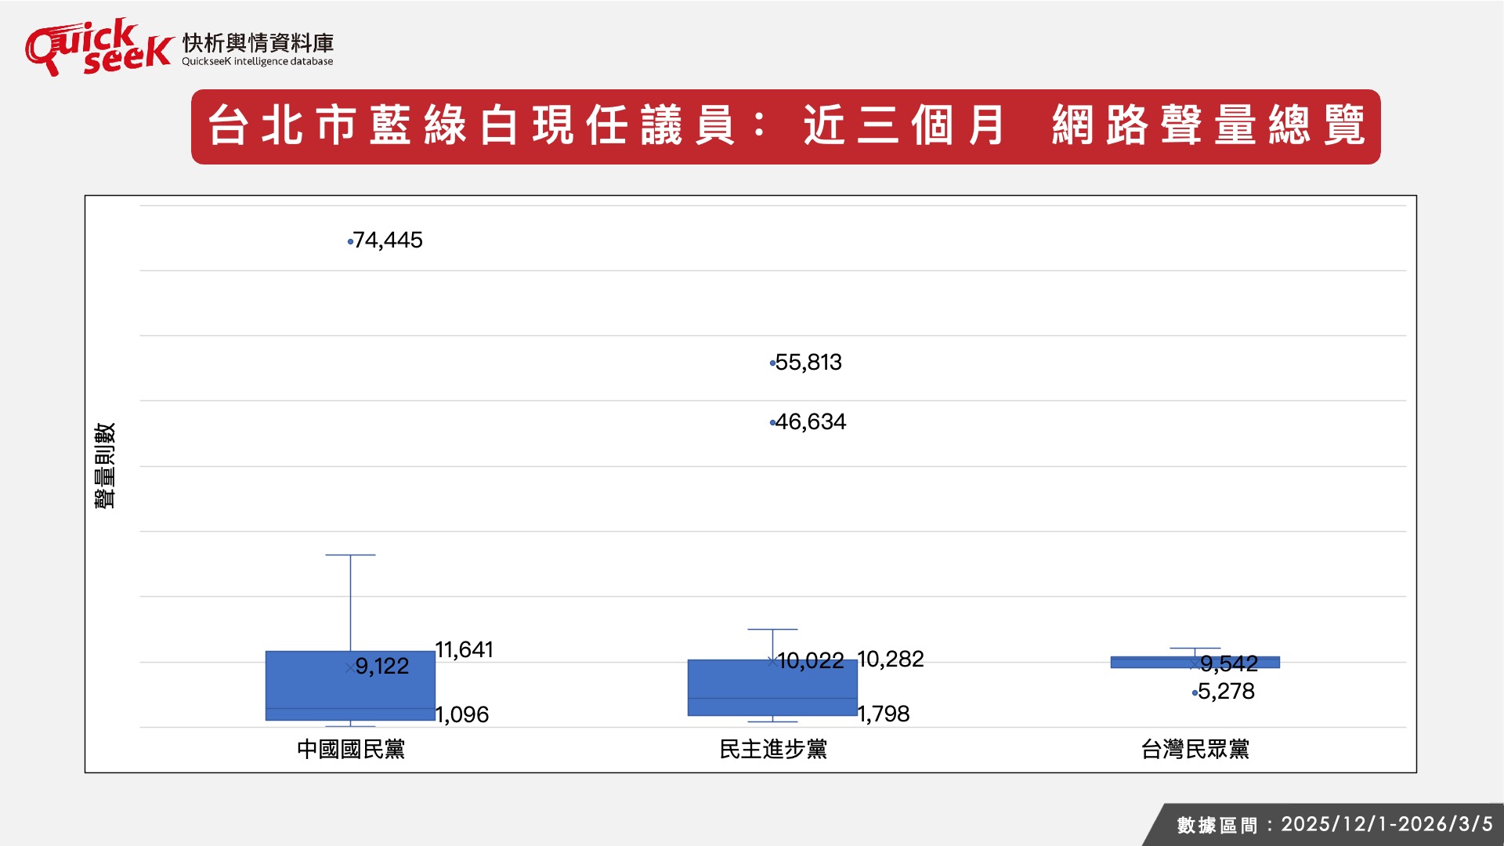The height and width of the screenshot is (846, 1504).
Task: Click the QuickseeK logo
Action: (x=98, y=47)
